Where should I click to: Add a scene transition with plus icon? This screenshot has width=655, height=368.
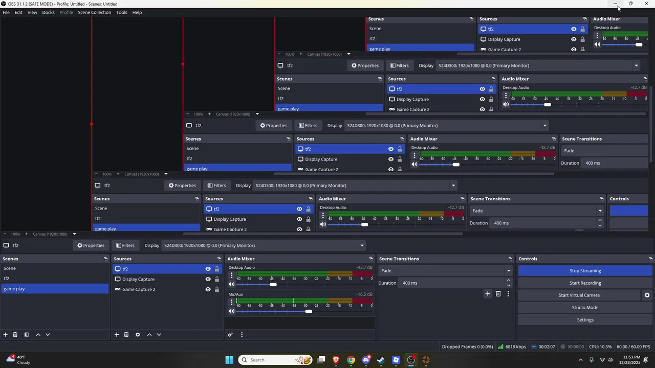click(488, 294)
